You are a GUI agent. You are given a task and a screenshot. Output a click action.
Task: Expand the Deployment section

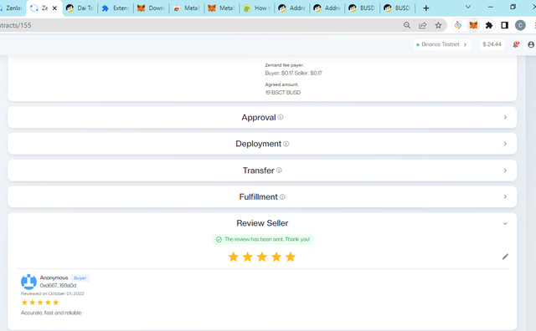(262, 144)
